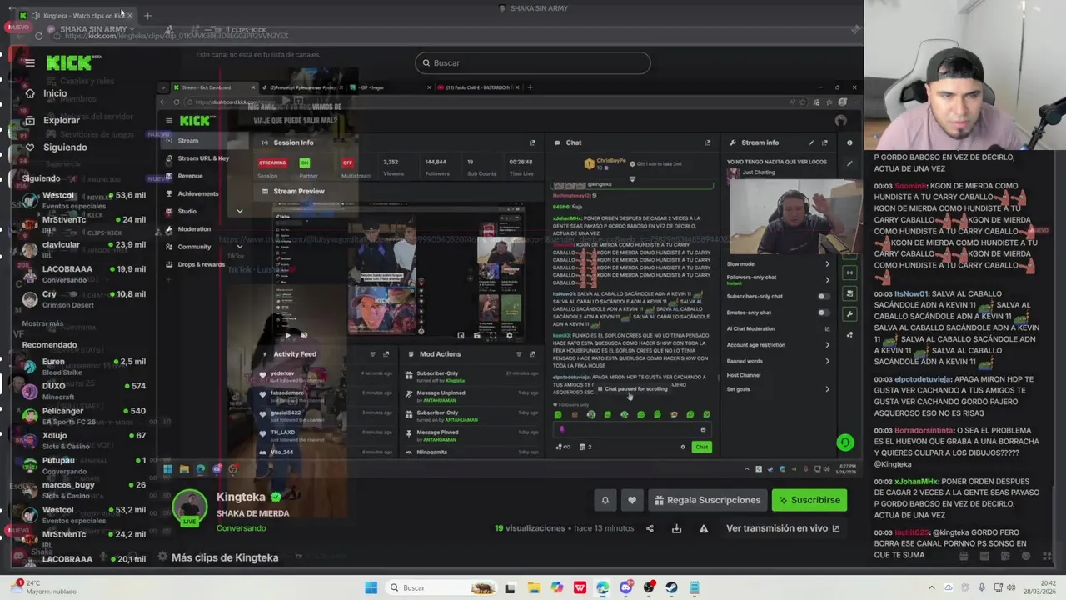
Task: Edit Stream info with pencil icon
Action: click(811, 142)
